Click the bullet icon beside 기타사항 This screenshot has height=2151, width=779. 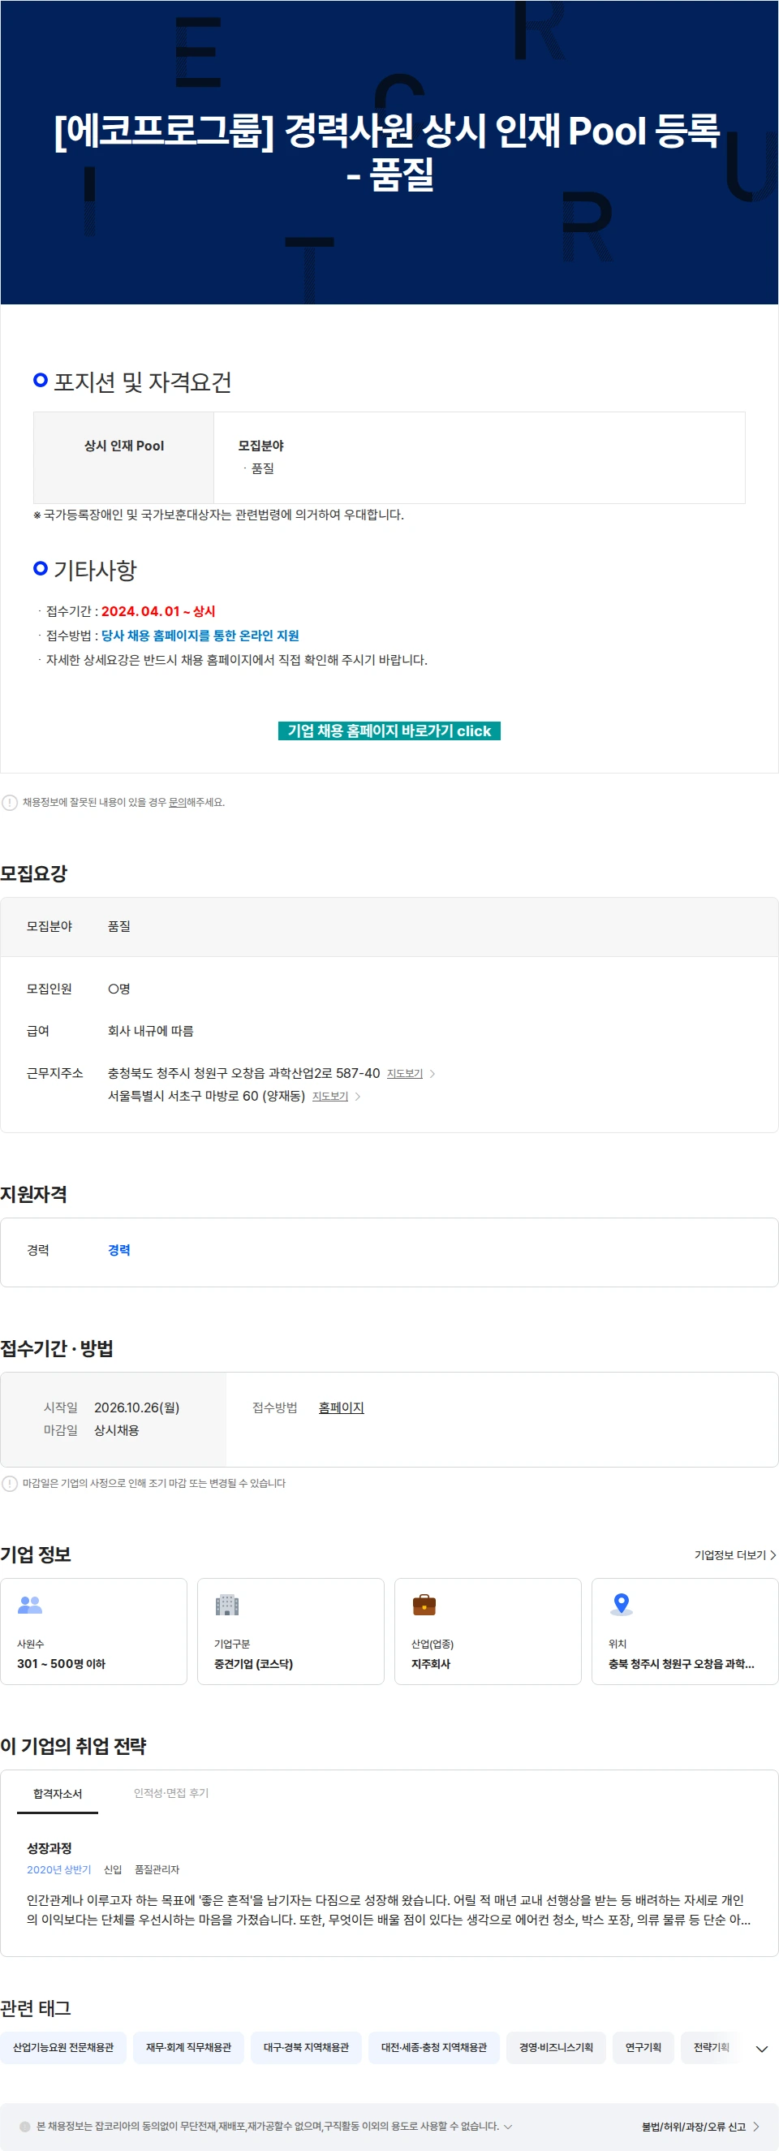[40, 568]
